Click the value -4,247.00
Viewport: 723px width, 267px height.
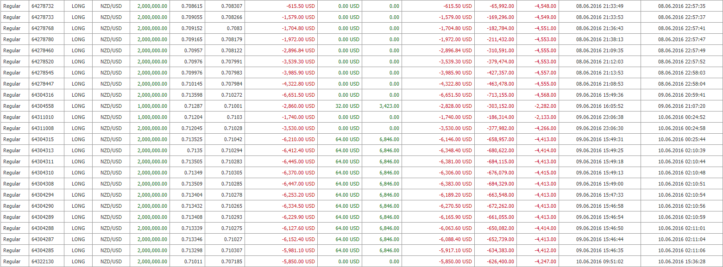[x=545, y=261]
